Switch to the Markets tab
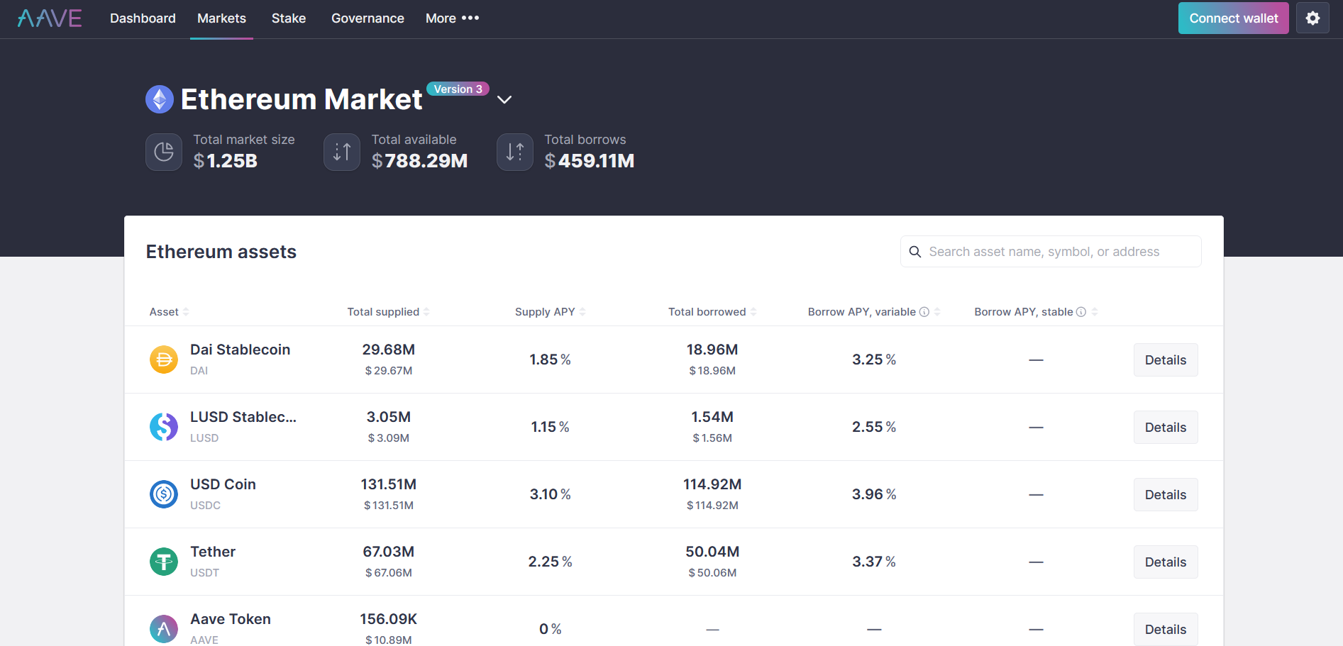 [x=221, y=18]
